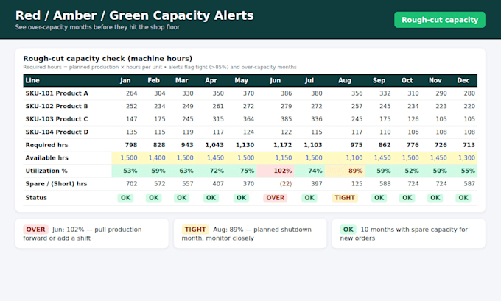The height and width of the screenshot is (301, 501).
Task: Click the Dec OK status badge
Action: tap(463, 198)
